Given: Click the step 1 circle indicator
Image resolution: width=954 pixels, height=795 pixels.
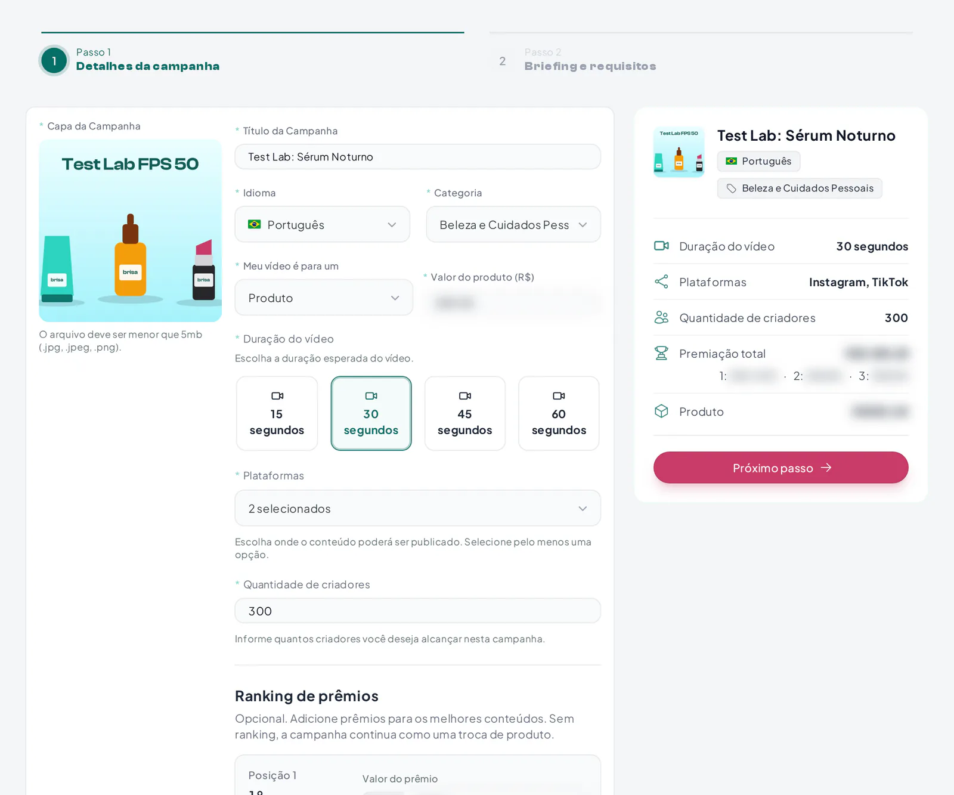Looking at the screenshot, I should [x=54, y=61].
